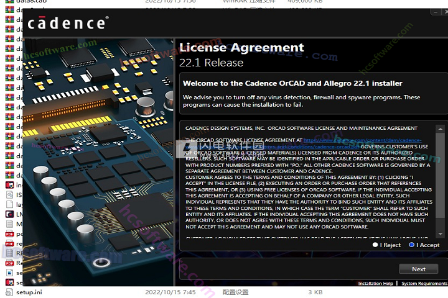The width and height of the screenshot is (448, 298).
Task: Click the 3 KB size cell of setup.ini
Action: 315,292
